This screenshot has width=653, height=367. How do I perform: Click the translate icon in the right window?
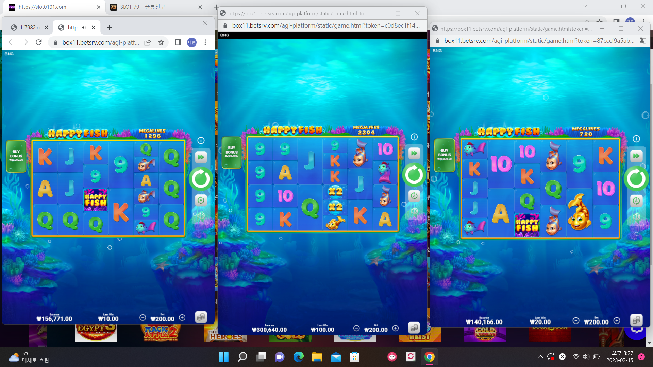click(643, 41)
